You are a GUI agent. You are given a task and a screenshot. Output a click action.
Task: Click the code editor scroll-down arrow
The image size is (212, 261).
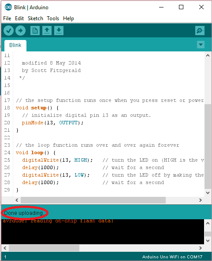click(208, 193)
